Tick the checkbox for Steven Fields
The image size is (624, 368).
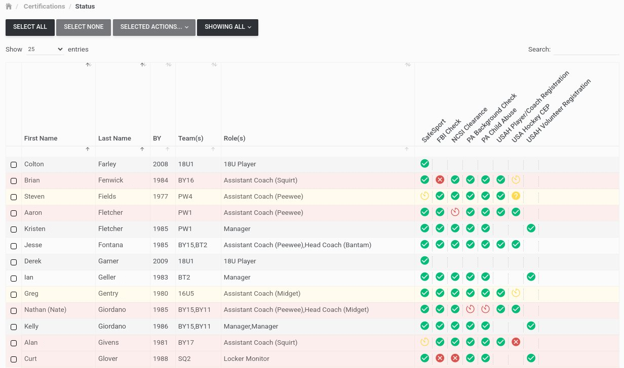[x=14, y=197]
